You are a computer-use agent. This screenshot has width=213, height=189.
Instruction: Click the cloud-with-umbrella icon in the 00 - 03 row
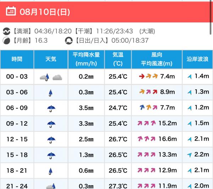point(44,77)
